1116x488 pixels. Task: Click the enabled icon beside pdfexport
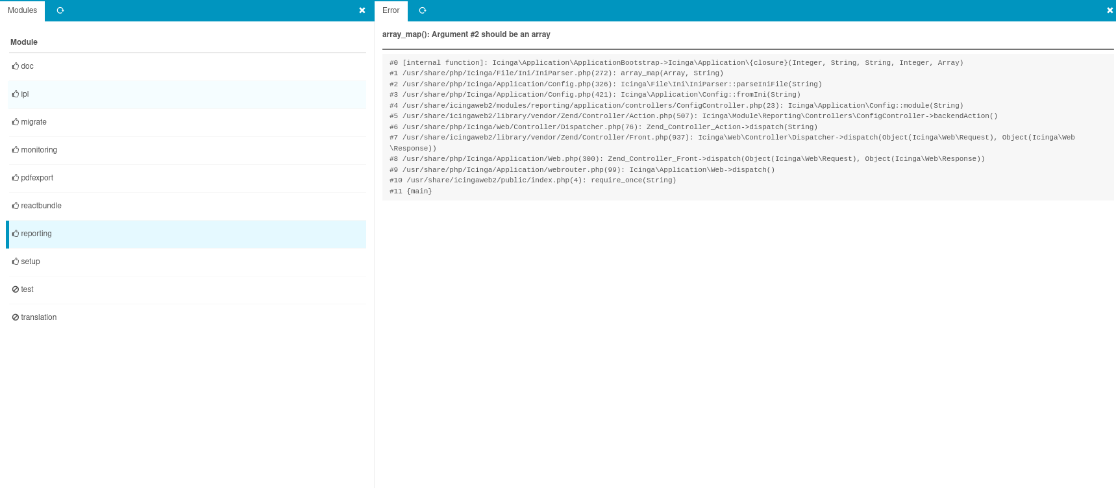pos(16,178)
